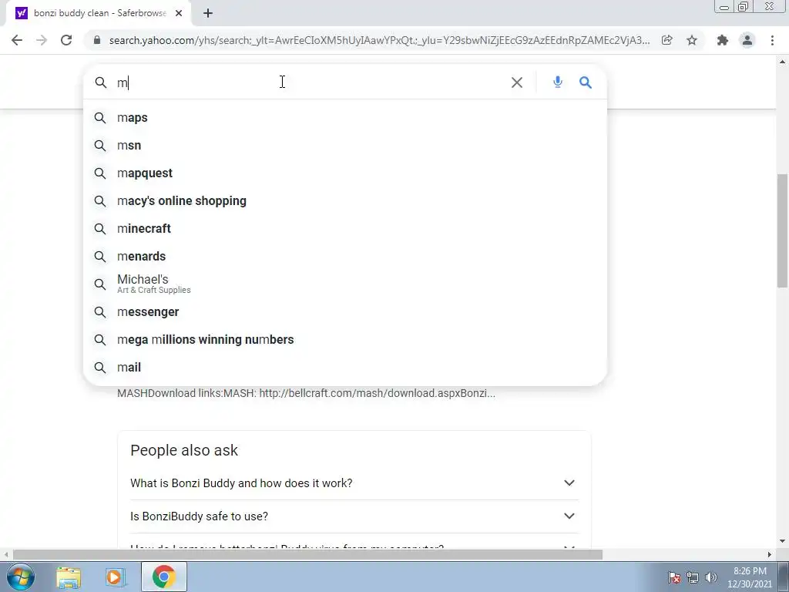Click the Chrome taskbar icon
This screenshot has height=592, width=789.
pyautogui.click(x=163, y=577)
